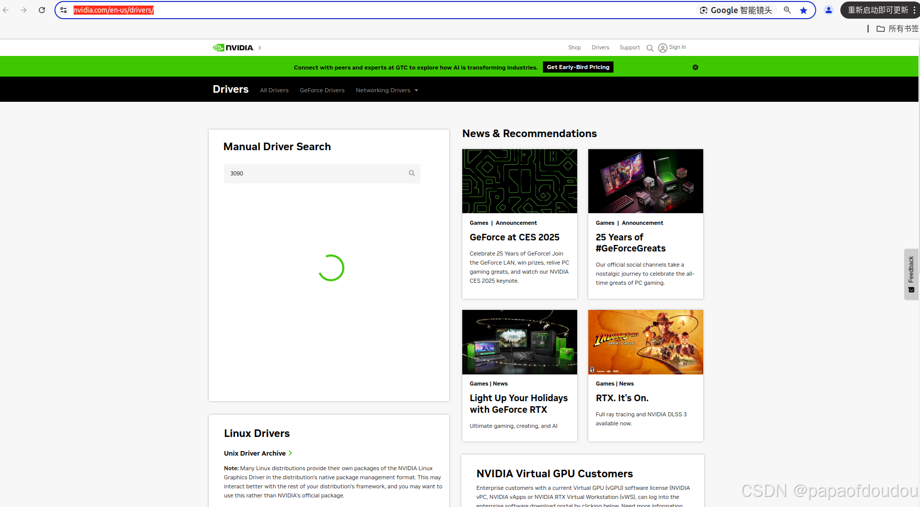Open Google Lens button in address bar

click(x=736, y=10)
